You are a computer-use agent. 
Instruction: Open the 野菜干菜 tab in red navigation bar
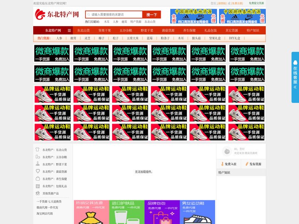click(x=147, y=30)
